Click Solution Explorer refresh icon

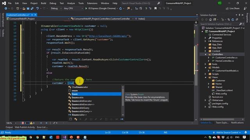[233, 19]
